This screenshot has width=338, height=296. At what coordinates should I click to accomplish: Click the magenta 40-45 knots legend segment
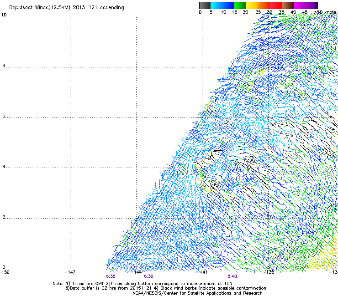tap(300, 5)
